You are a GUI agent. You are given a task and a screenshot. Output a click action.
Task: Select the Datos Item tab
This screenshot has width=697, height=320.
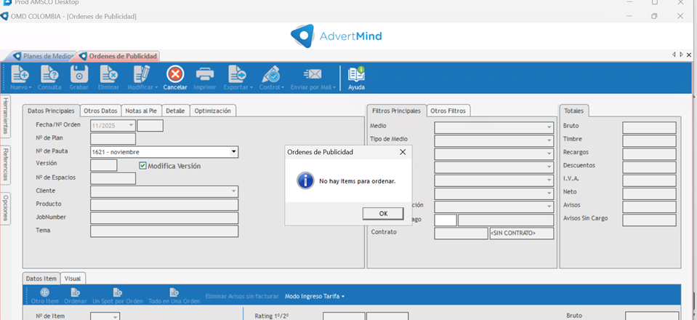[41, 278]
